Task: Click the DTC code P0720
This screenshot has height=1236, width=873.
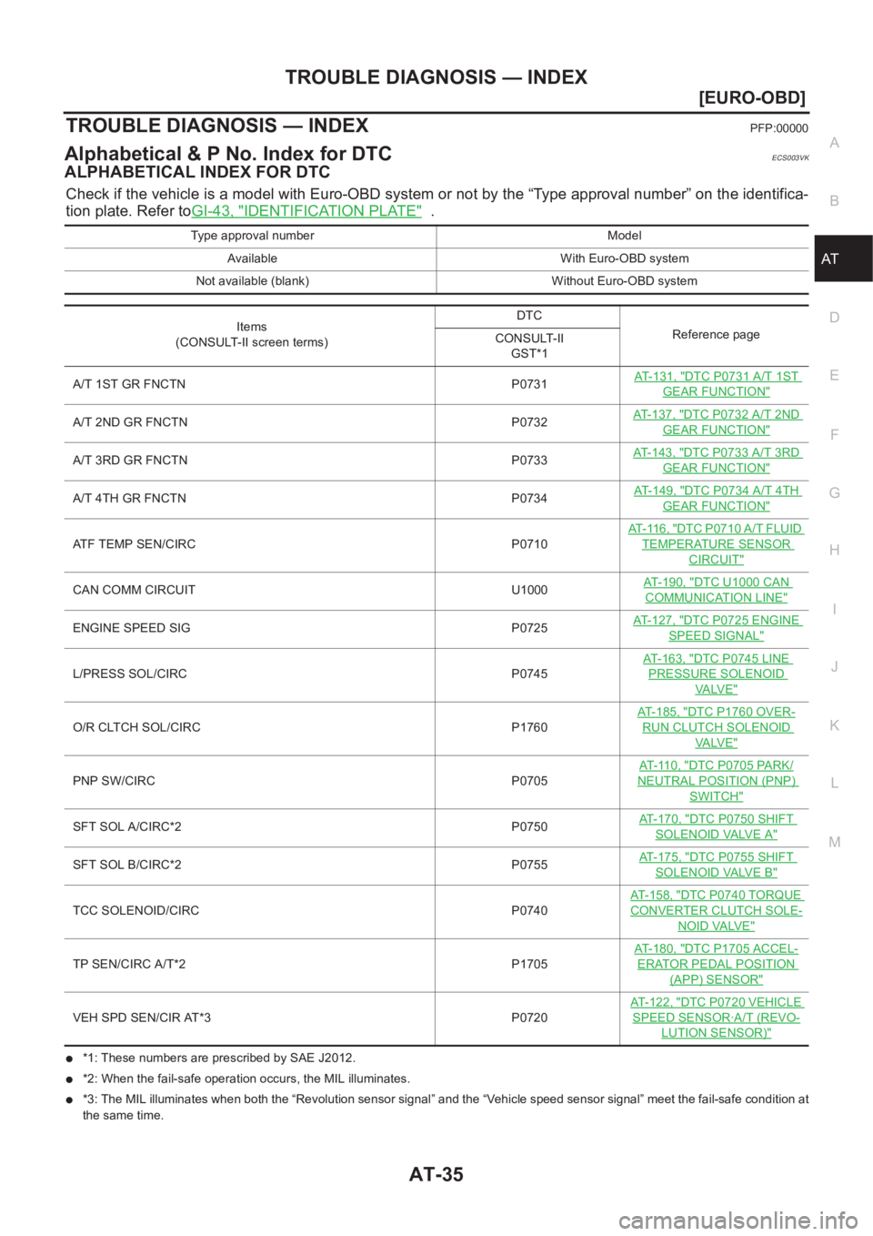Action: [529, 1018]
